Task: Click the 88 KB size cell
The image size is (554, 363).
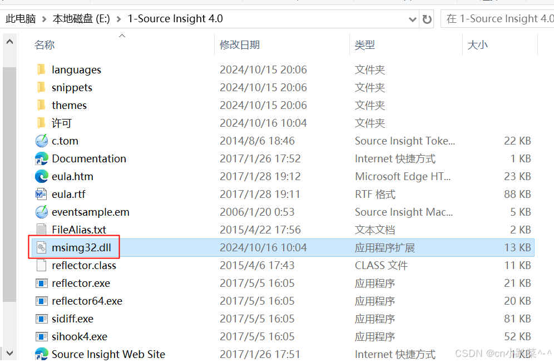Action: tap(517, 194)
